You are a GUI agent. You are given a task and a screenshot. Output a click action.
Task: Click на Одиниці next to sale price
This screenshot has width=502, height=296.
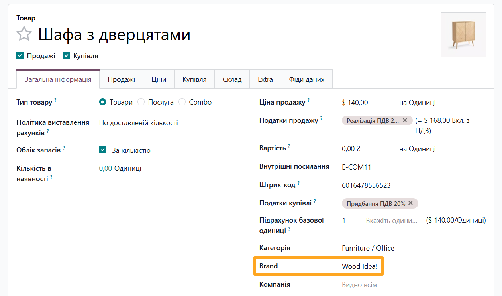418,103
